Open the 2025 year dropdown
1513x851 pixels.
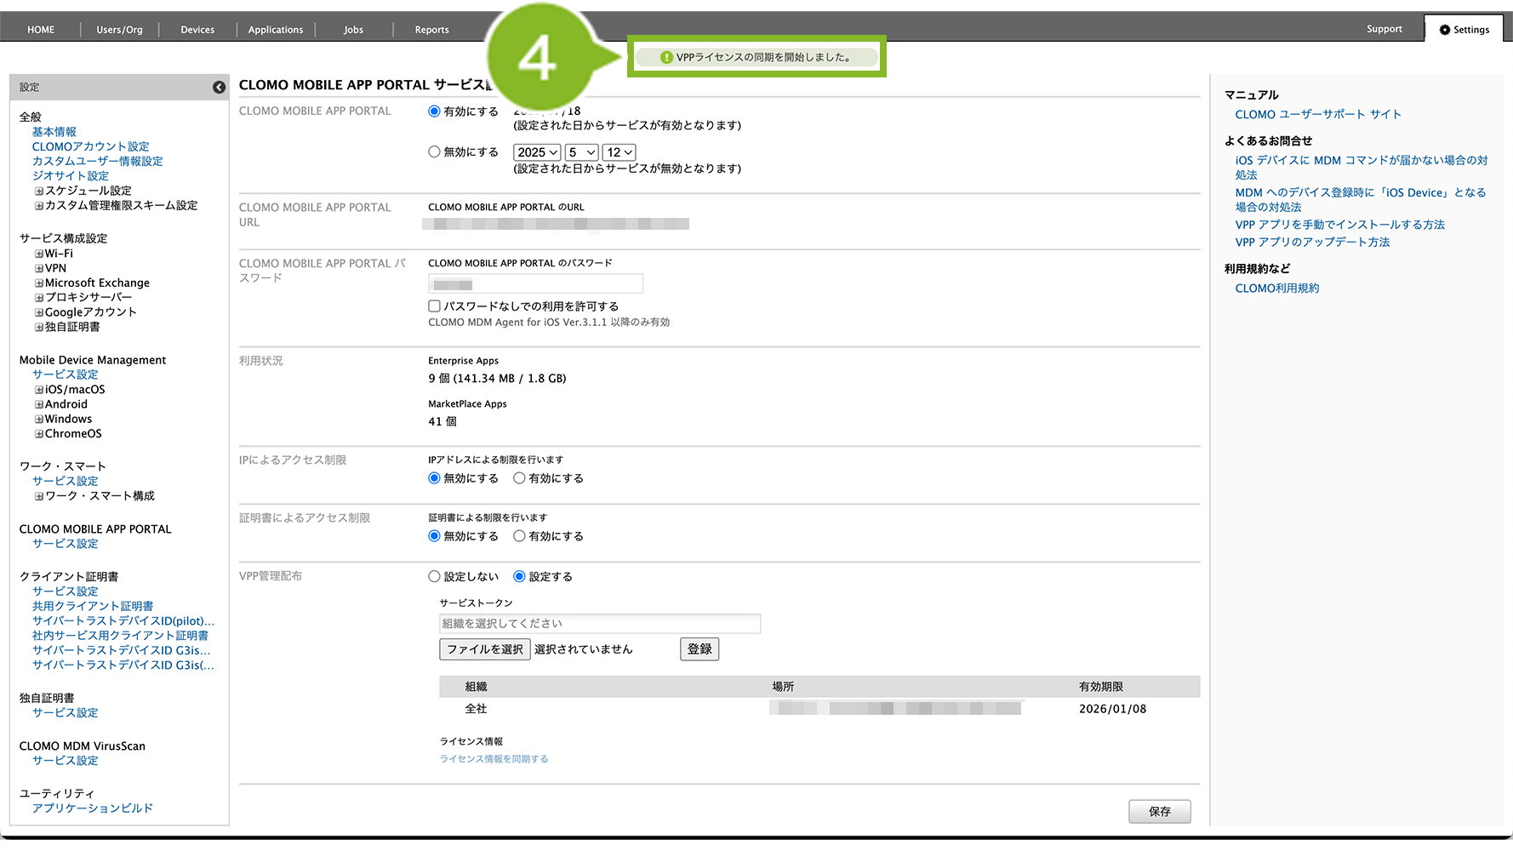click(x=537, y=152)
